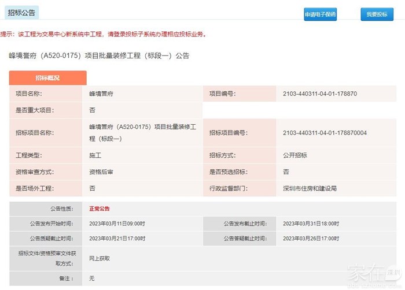Click the red system notice text

coord(104,35)
